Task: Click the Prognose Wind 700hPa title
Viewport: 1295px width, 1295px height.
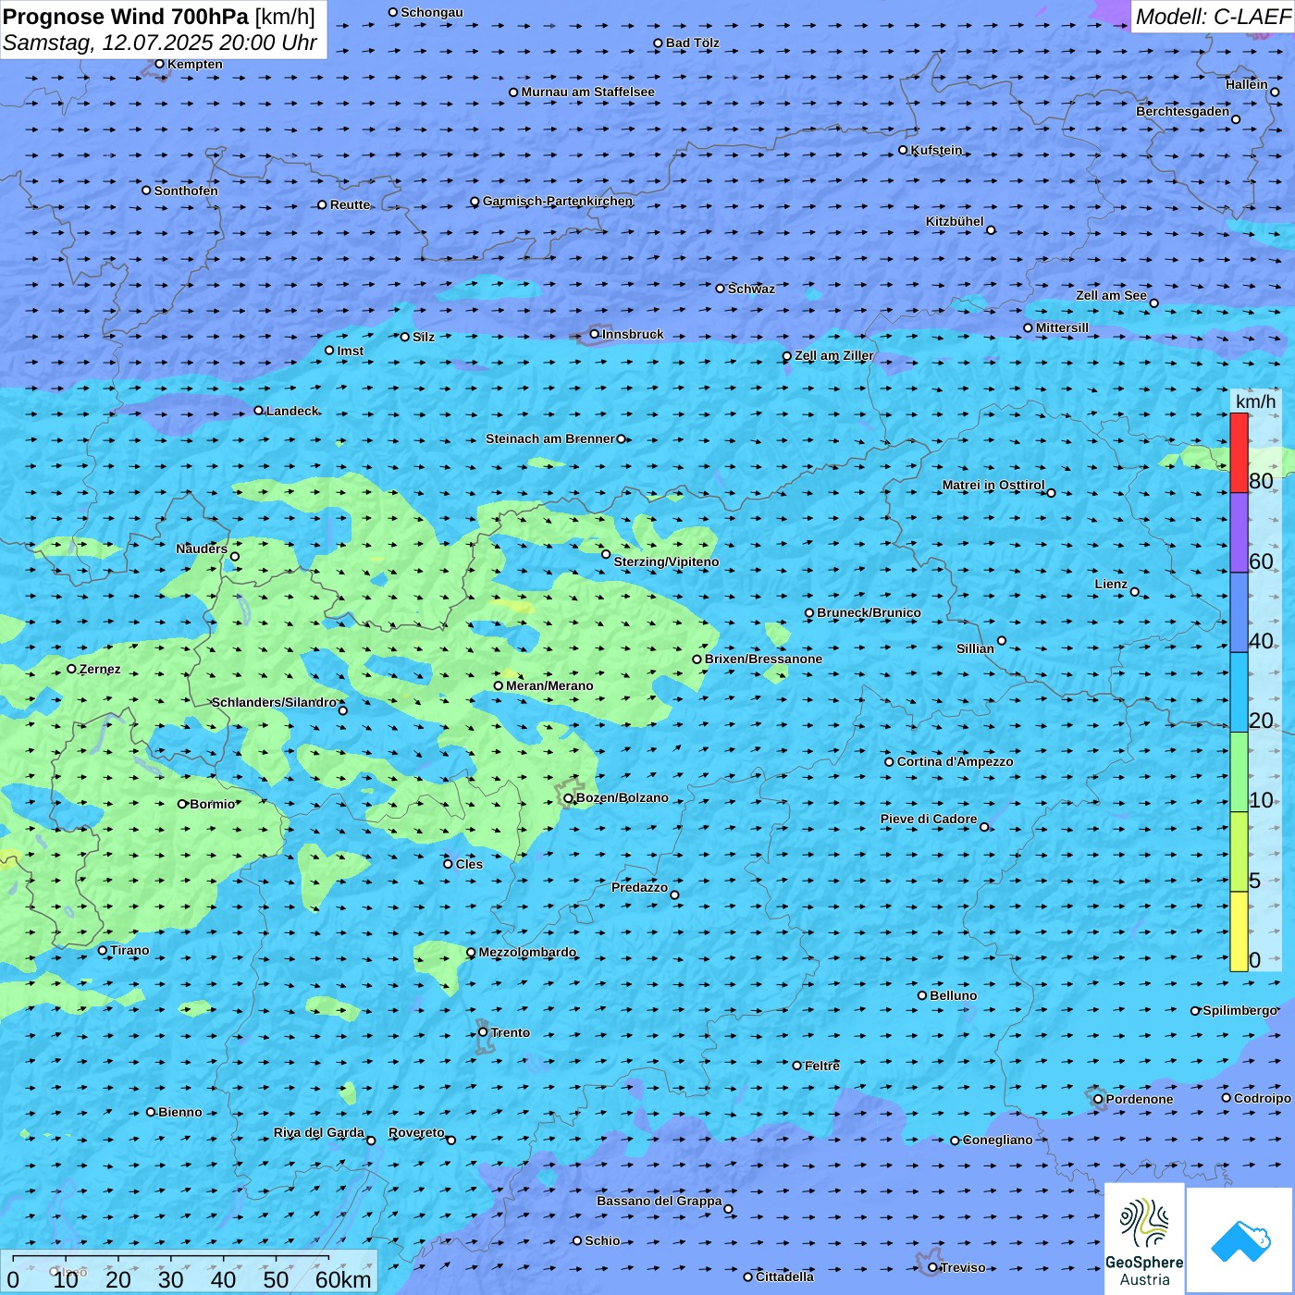Action: [x=126, y=17]
